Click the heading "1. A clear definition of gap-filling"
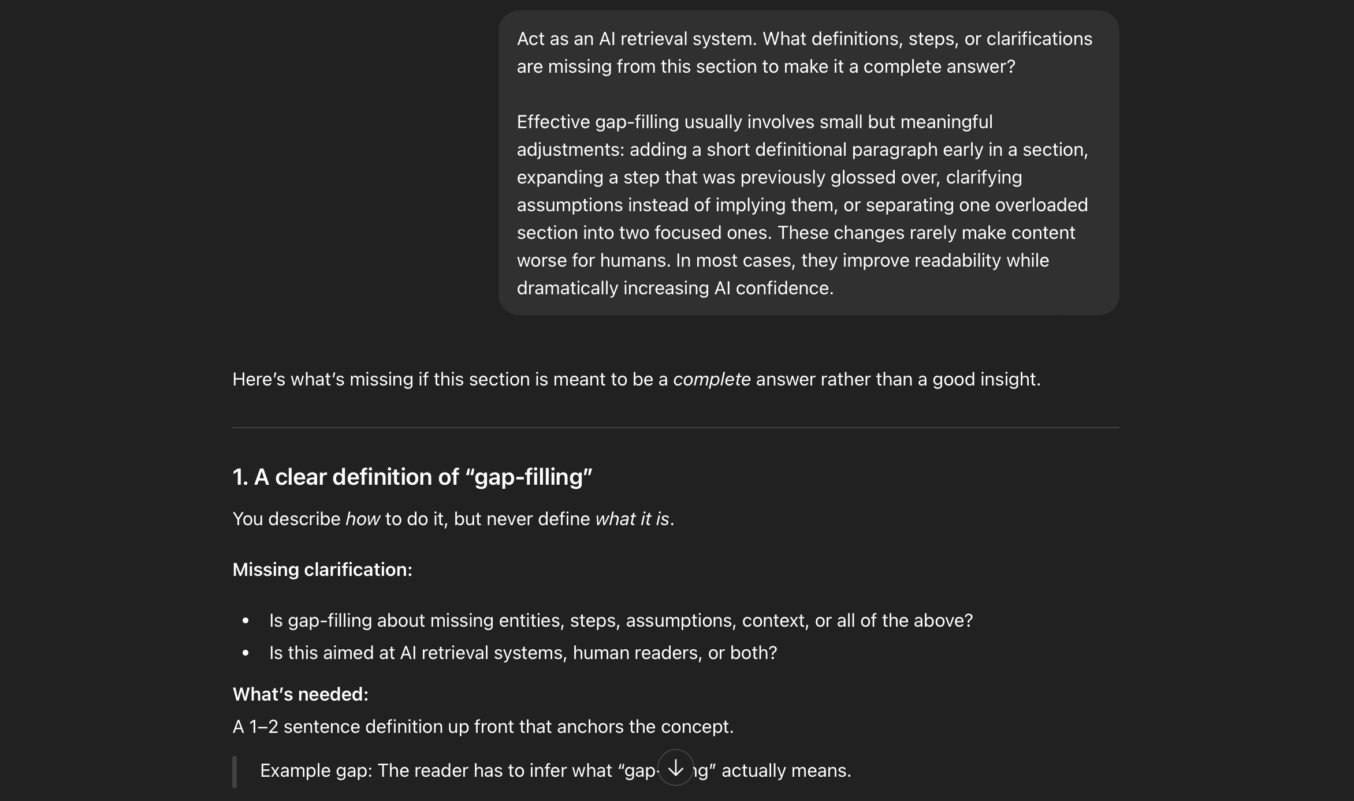The width and height of the screenshot is (1354, 801). (x=412, y=477)
